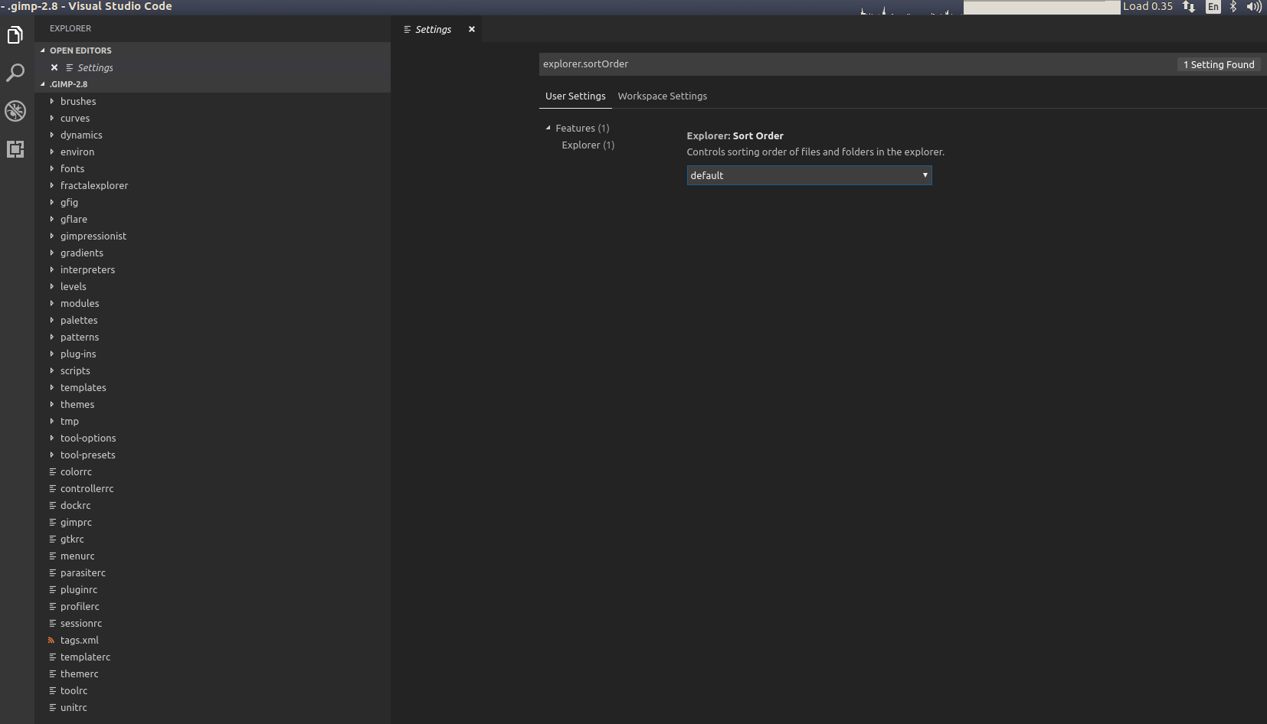The image size is (1267, 724).
Task: Open Settings from Open Editors list
Action: click(x=213, y=67)
